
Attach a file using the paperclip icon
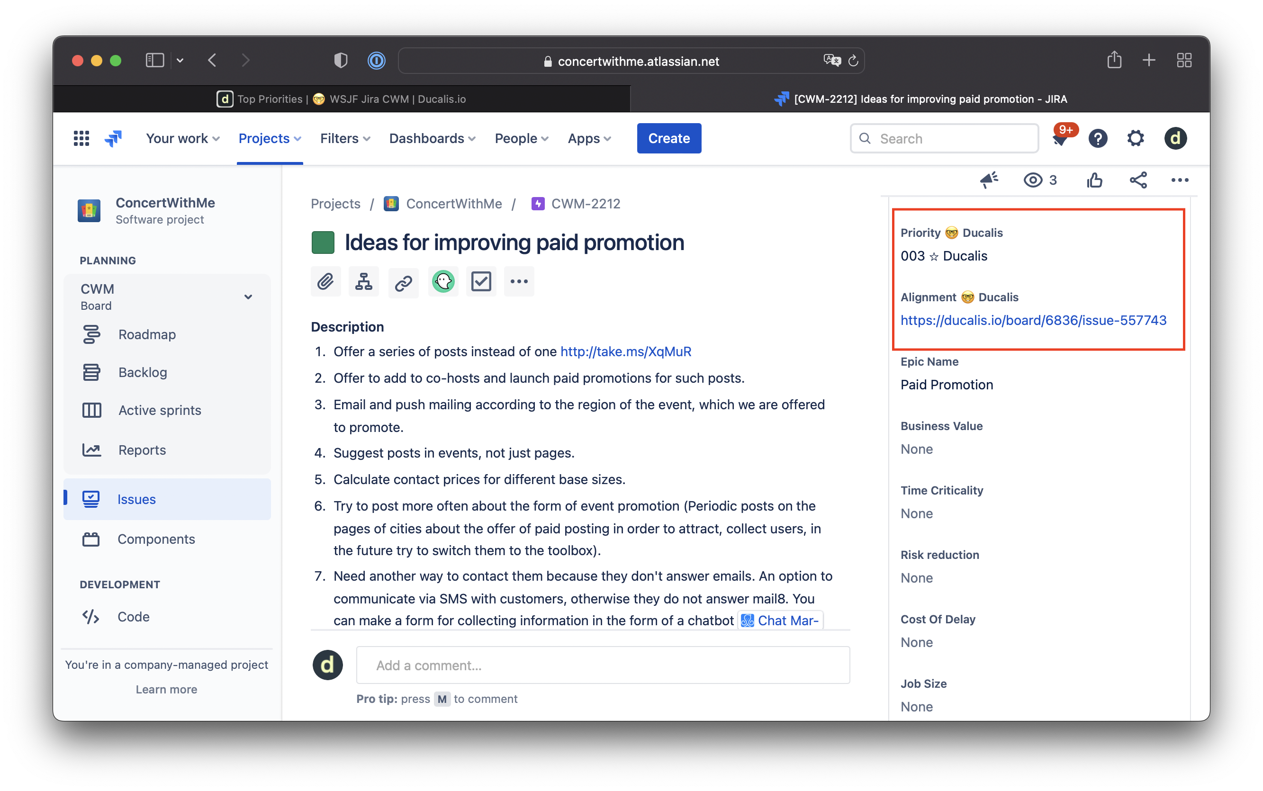click(x=326, y=281)
